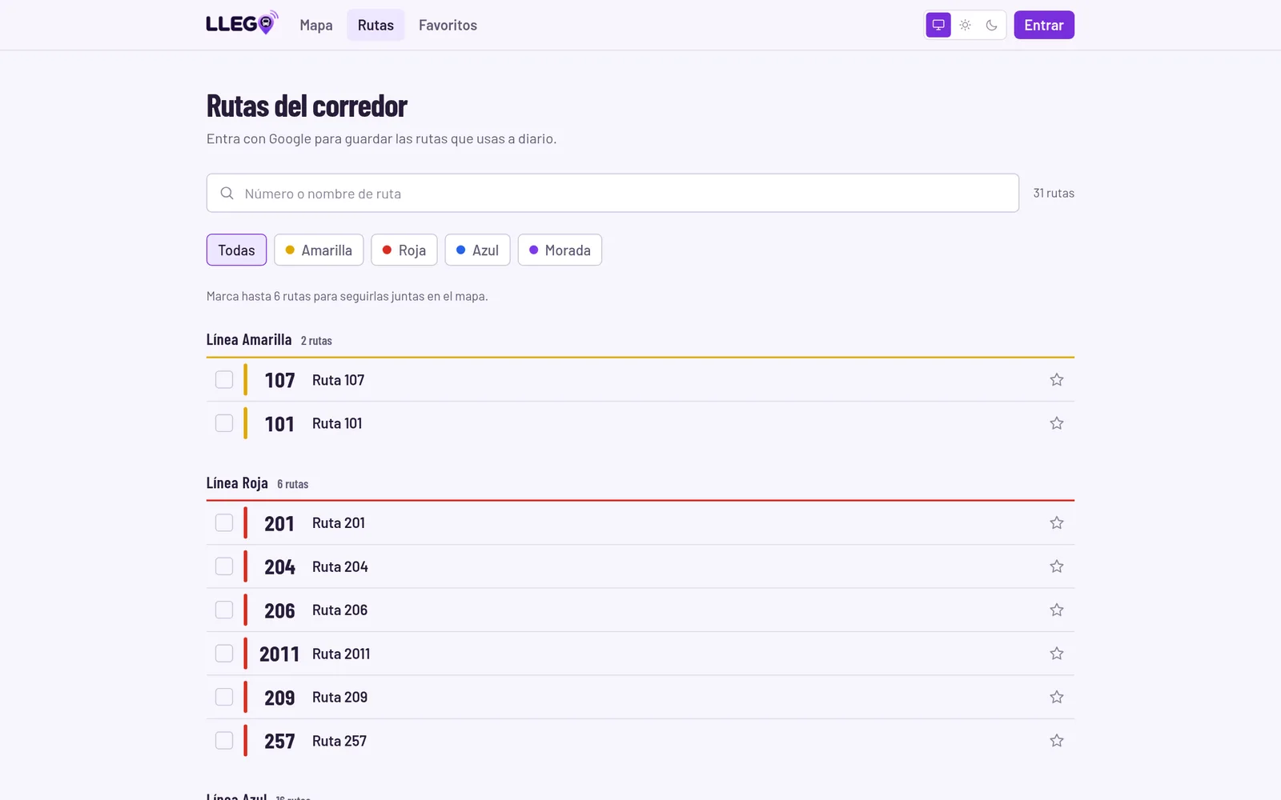
Task: Check the Ruta 107 checkbox
Action: [224, 380]
